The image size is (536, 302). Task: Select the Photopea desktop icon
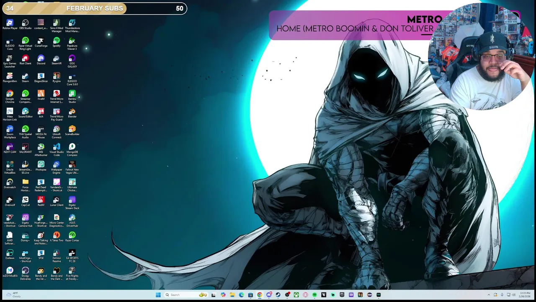point(41,166)
